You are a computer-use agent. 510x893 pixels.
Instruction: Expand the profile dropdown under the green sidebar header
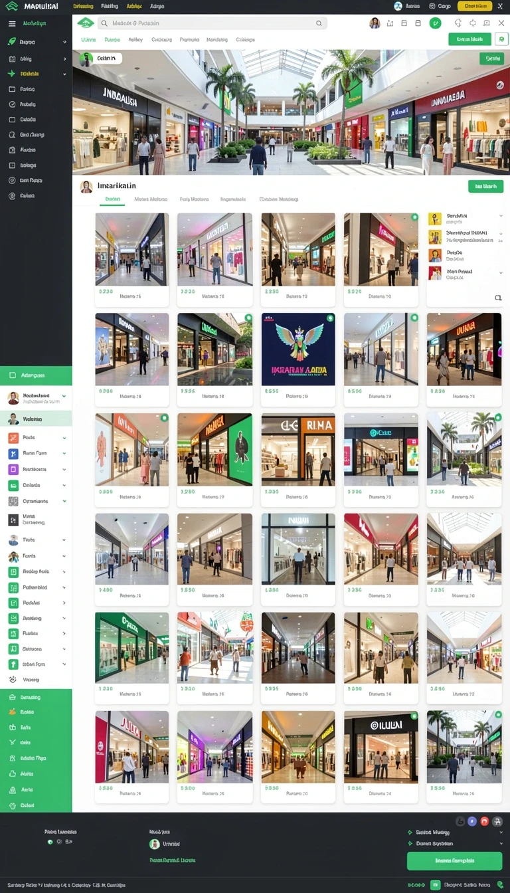64,397
